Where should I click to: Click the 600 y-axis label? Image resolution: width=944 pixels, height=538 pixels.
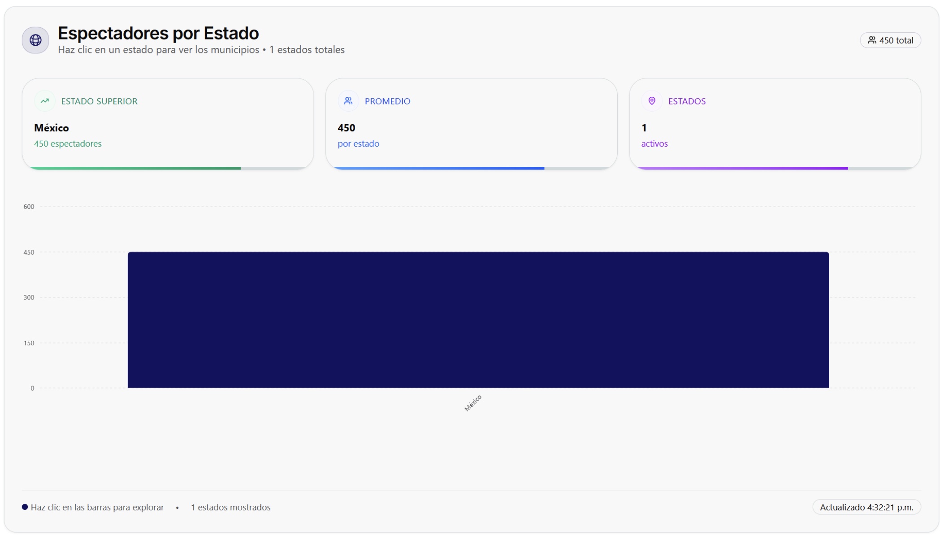point(29,207)
